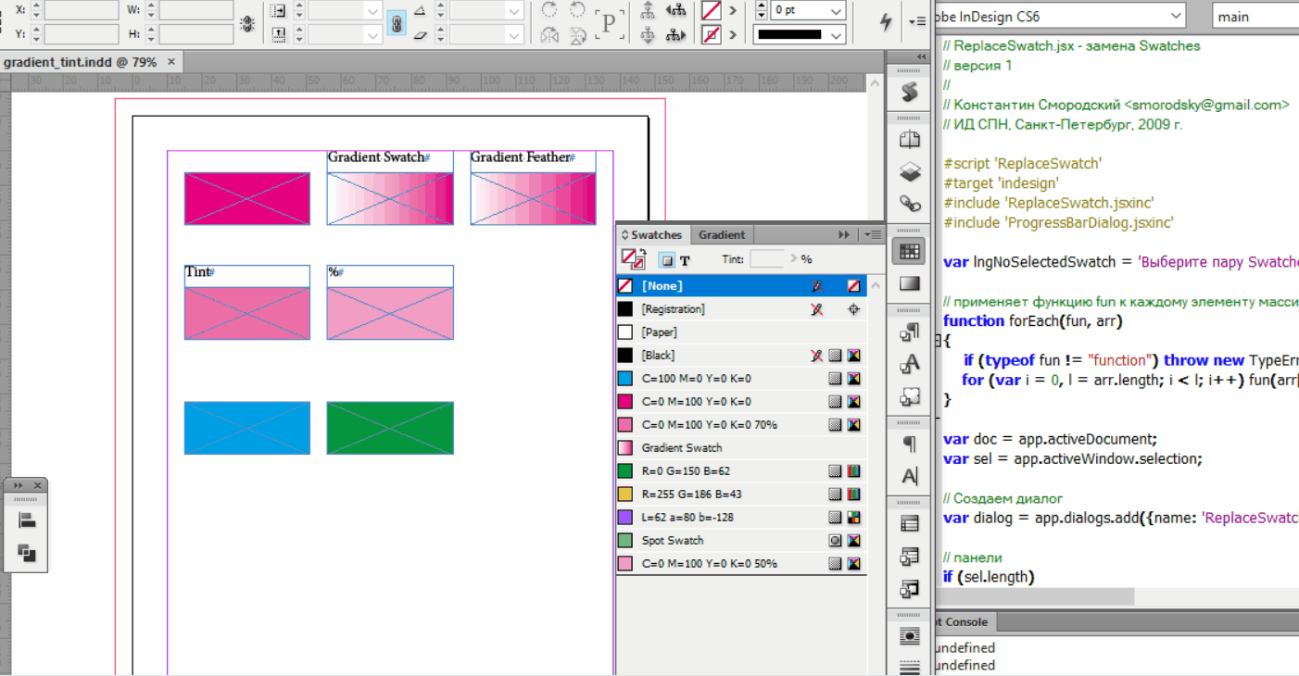Click the Swatches grid icon in dock
Image resolution: width=1299 pixels, height=676 pixels.
[909, 251]
